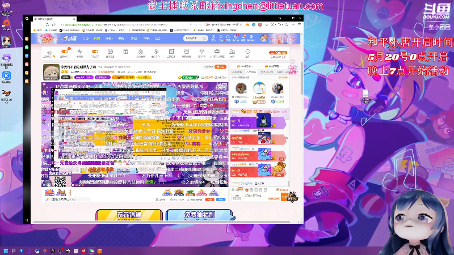Click the Doraemon avatar in the chat panel
Viewport: 454px width, 255px height.
259,88
